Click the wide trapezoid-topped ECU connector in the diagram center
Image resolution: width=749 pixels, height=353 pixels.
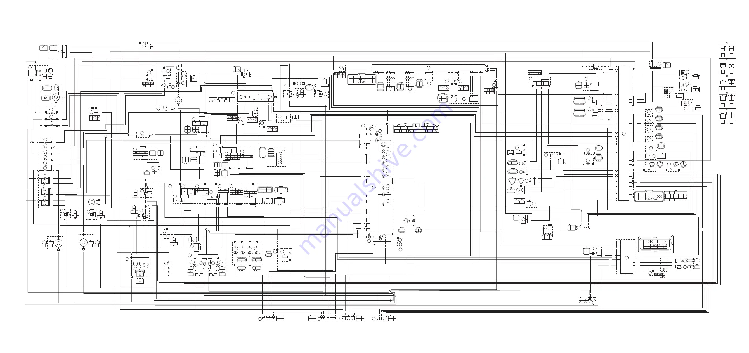pos(416,128)
